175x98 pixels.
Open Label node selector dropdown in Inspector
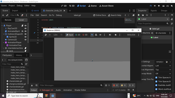(153, 19)
